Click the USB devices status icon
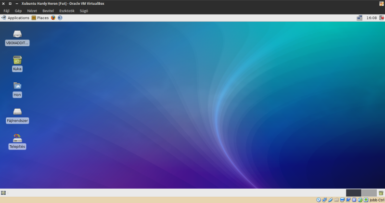This screenshot has height=203, width=385. pyautogui.click(x=331, y=200)
